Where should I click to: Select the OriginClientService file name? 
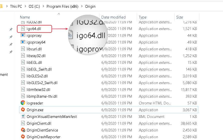(x=42, y=130)
